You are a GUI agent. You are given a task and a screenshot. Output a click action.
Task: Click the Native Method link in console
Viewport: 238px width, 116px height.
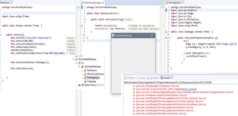[188, 88]
